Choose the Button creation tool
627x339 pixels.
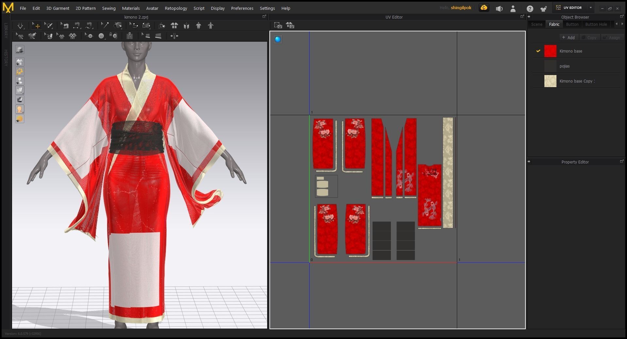point(101,36)
